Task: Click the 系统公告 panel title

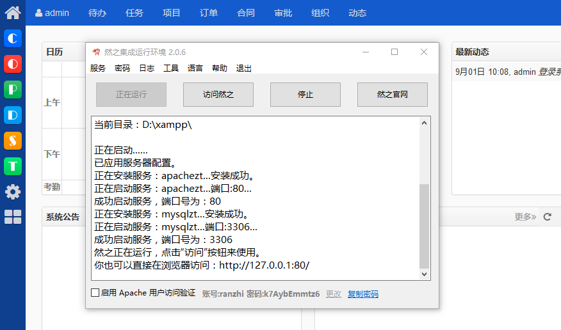Action: pyautogui.click(x=63, y=217)
